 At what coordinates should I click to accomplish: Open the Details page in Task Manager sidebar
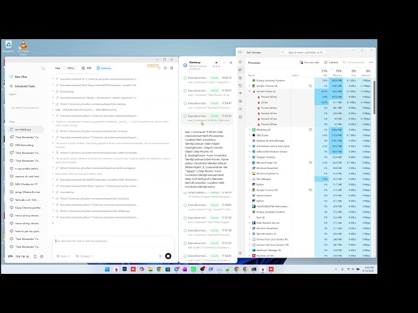(x=240, y=109)
